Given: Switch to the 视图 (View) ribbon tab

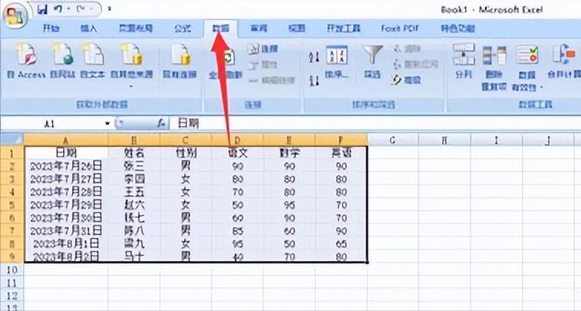Looking at the screenshot, I should tap(296, 28).
